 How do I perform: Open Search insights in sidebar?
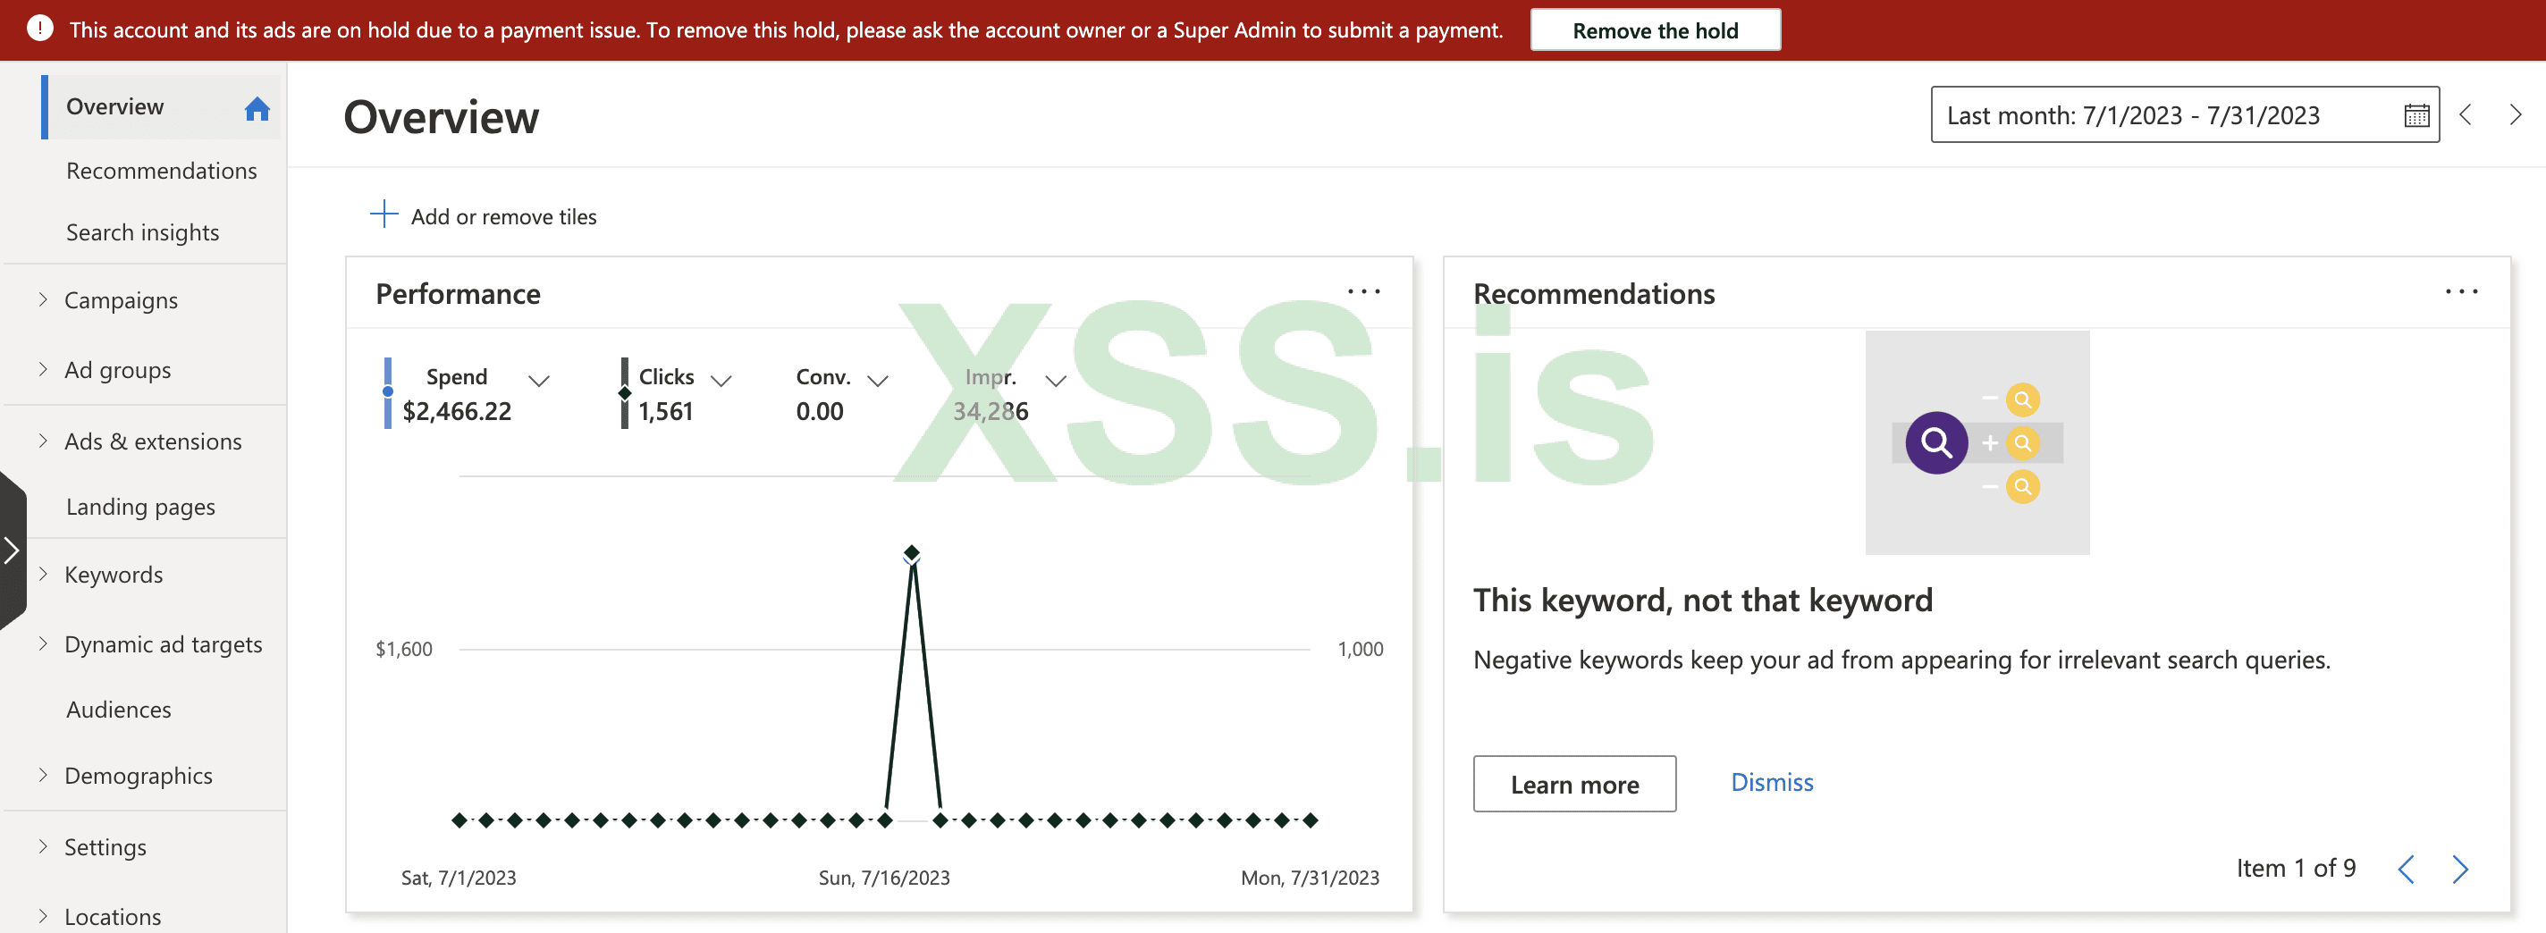click(x=142, y=232)
